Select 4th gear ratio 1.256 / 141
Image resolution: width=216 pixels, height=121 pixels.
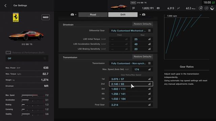131,94
